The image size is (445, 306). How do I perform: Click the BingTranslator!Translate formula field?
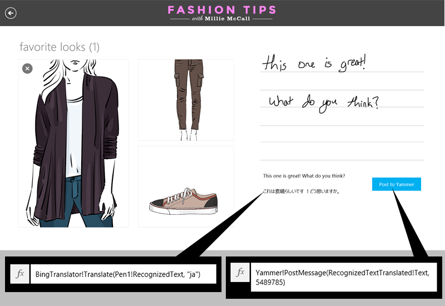click(123, 274)
